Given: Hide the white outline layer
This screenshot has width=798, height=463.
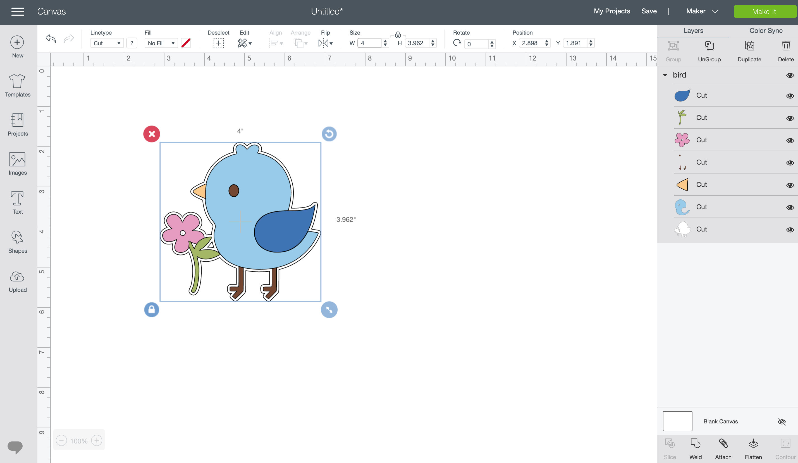Looking at the screenshot, I should pos(790,230).
